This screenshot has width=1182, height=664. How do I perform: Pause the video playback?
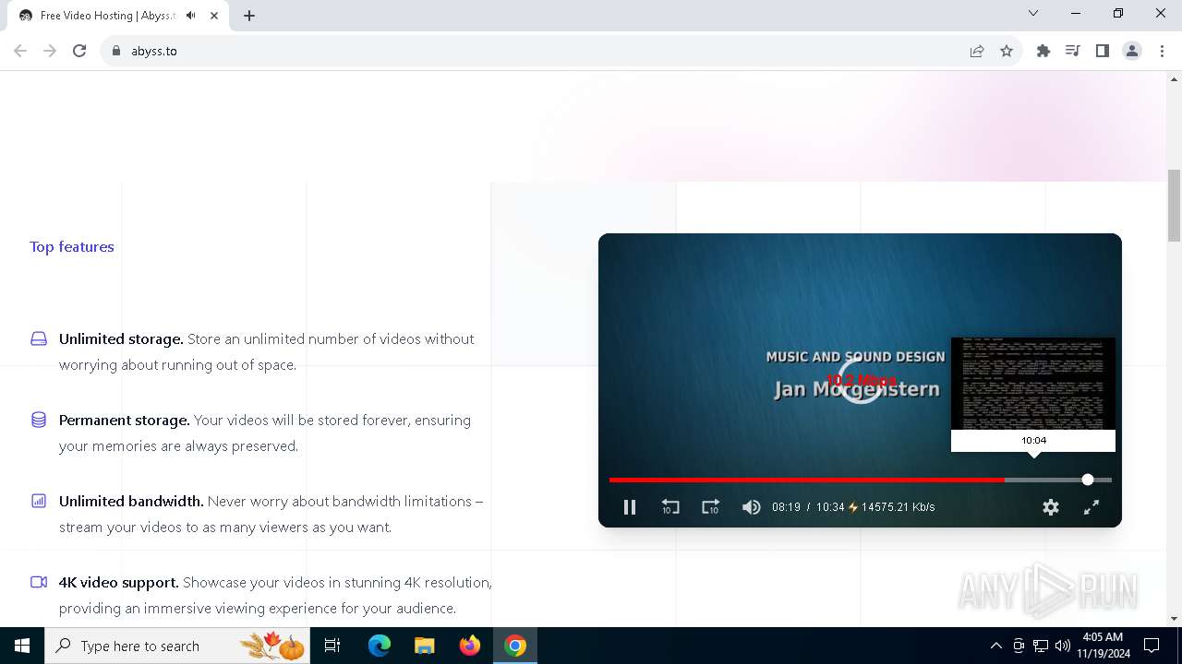pos(630,507)
